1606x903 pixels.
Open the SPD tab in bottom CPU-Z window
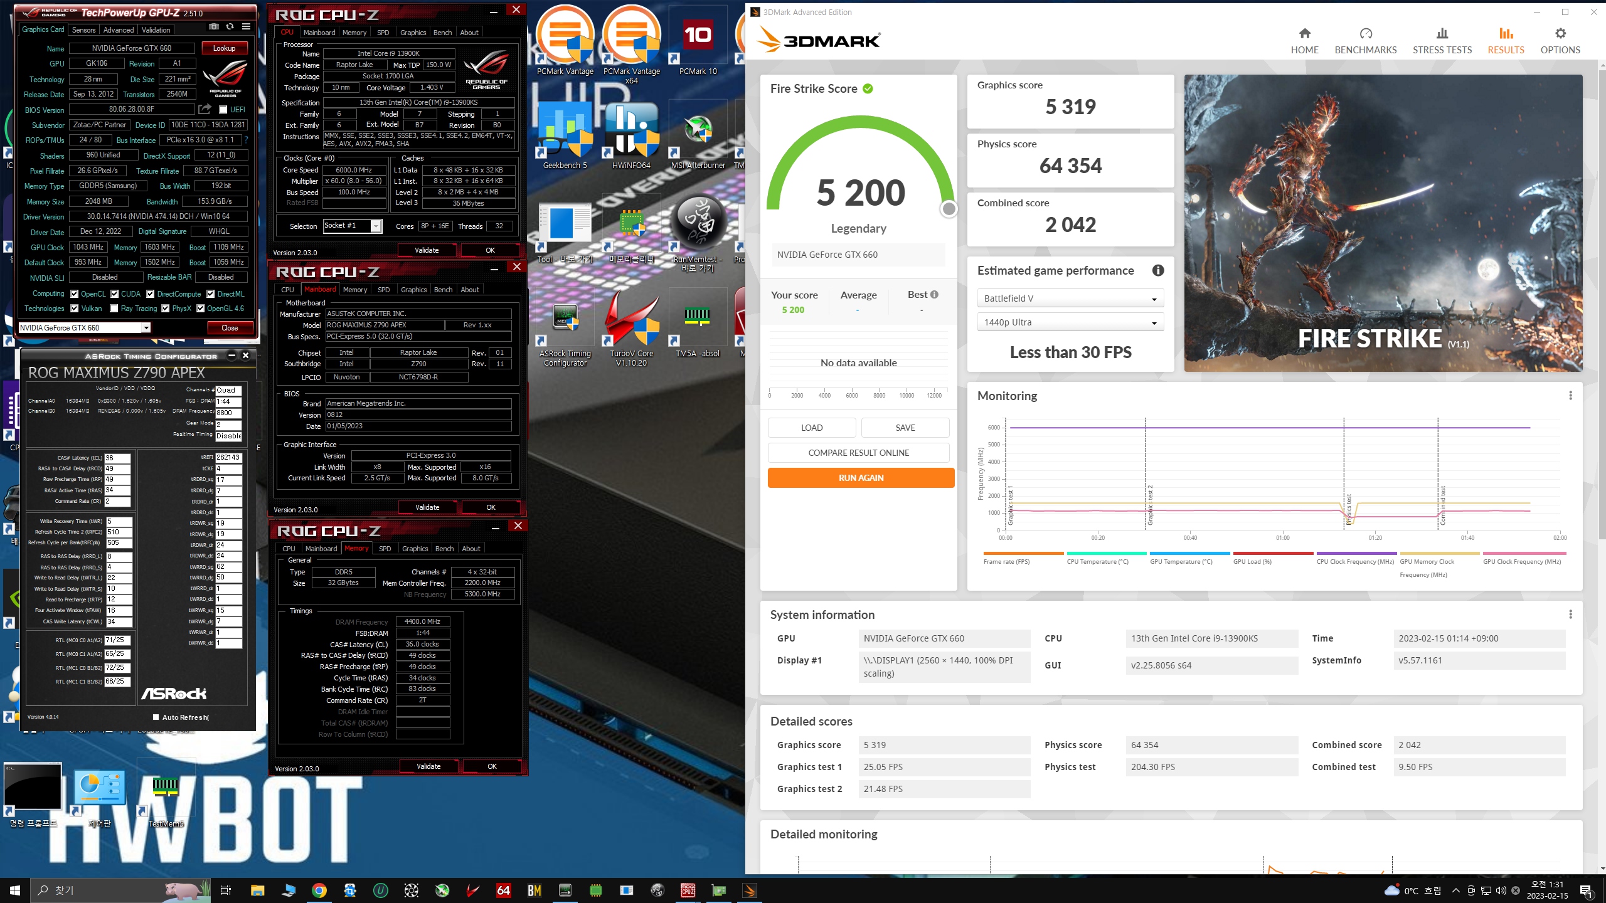pos(385,549)
